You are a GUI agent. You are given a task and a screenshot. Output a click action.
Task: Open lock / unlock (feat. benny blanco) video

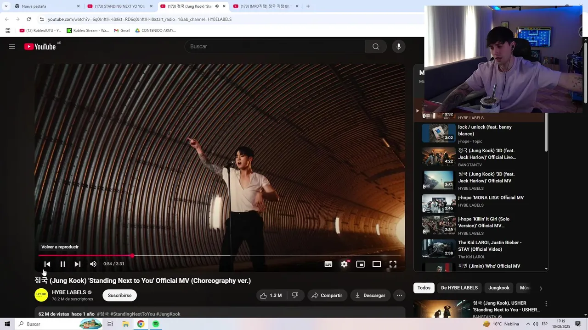tap(485, 131)
